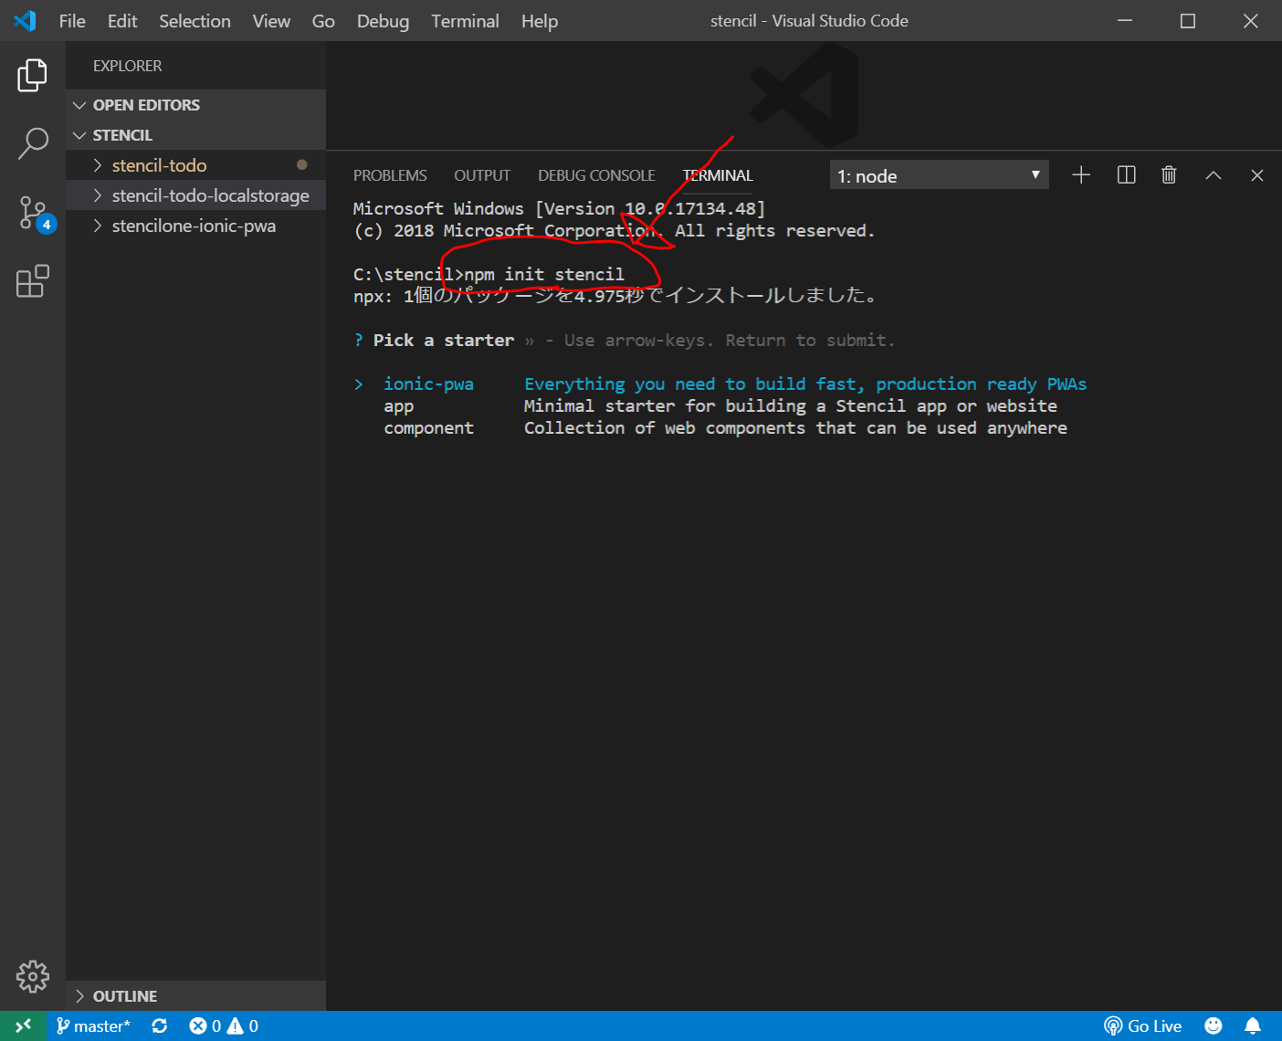Expand the stencilone-ionic-pwa folder

[x=194, y=226]
